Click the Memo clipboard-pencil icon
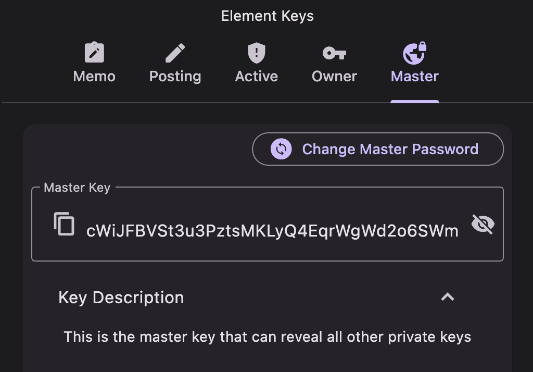This screenshot has height=372, width=533. 94,53
